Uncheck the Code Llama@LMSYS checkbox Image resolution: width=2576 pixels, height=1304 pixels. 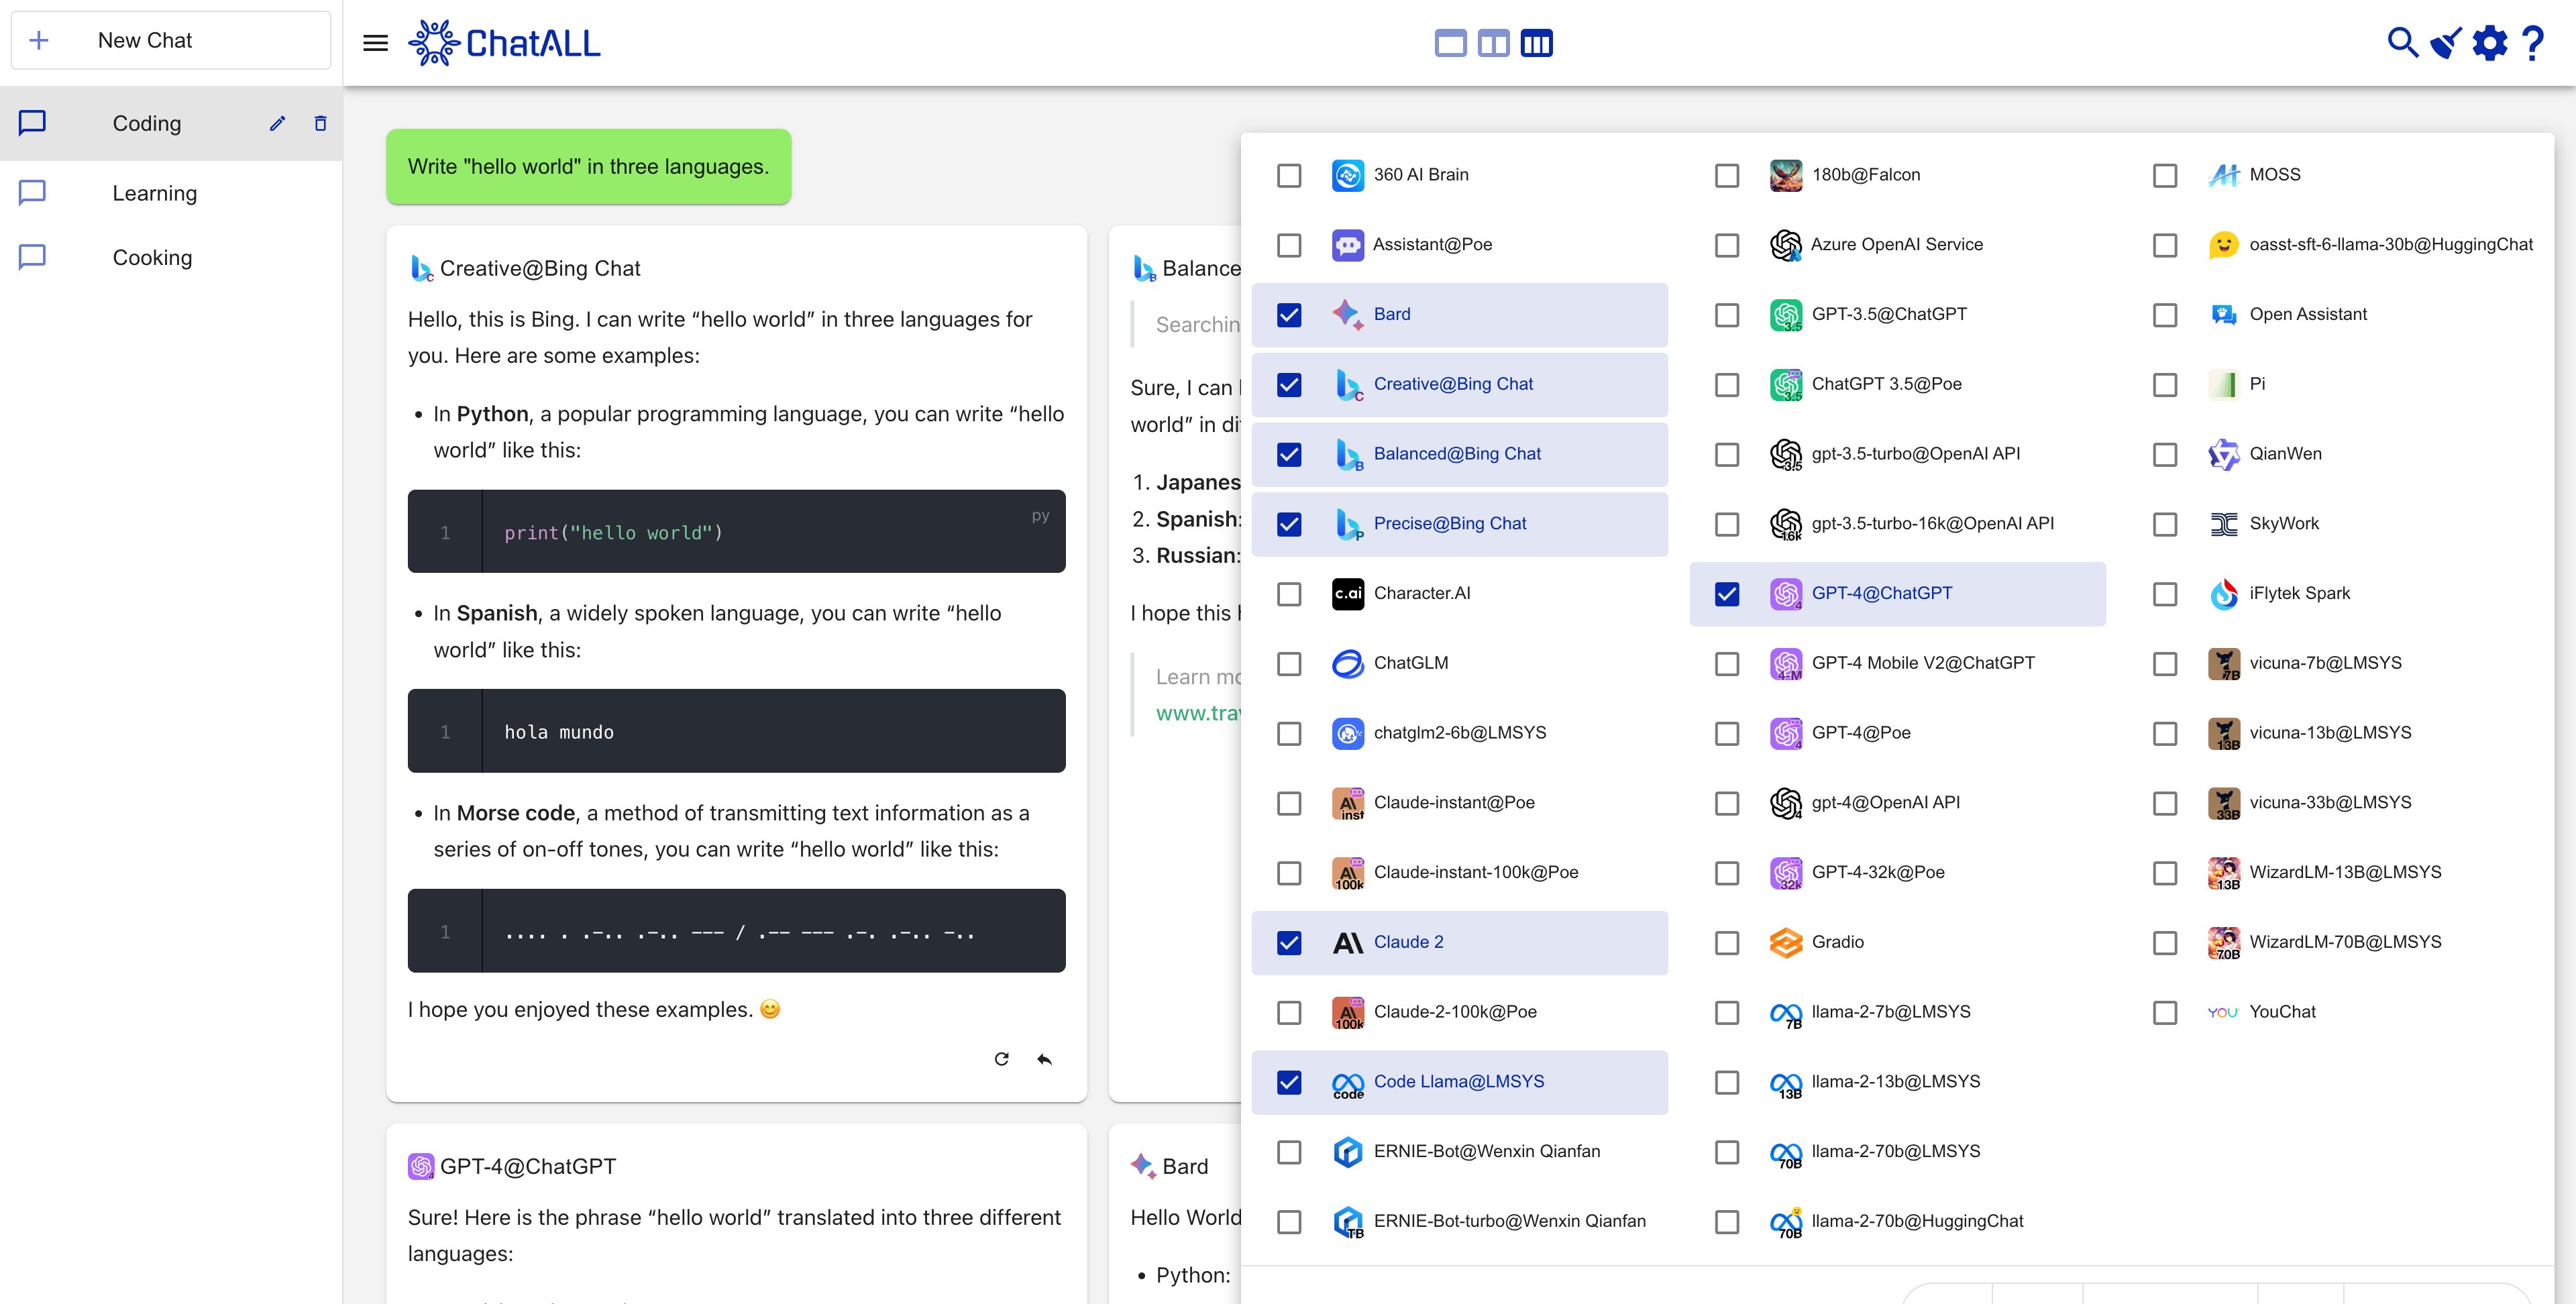click(1290, 1083)
